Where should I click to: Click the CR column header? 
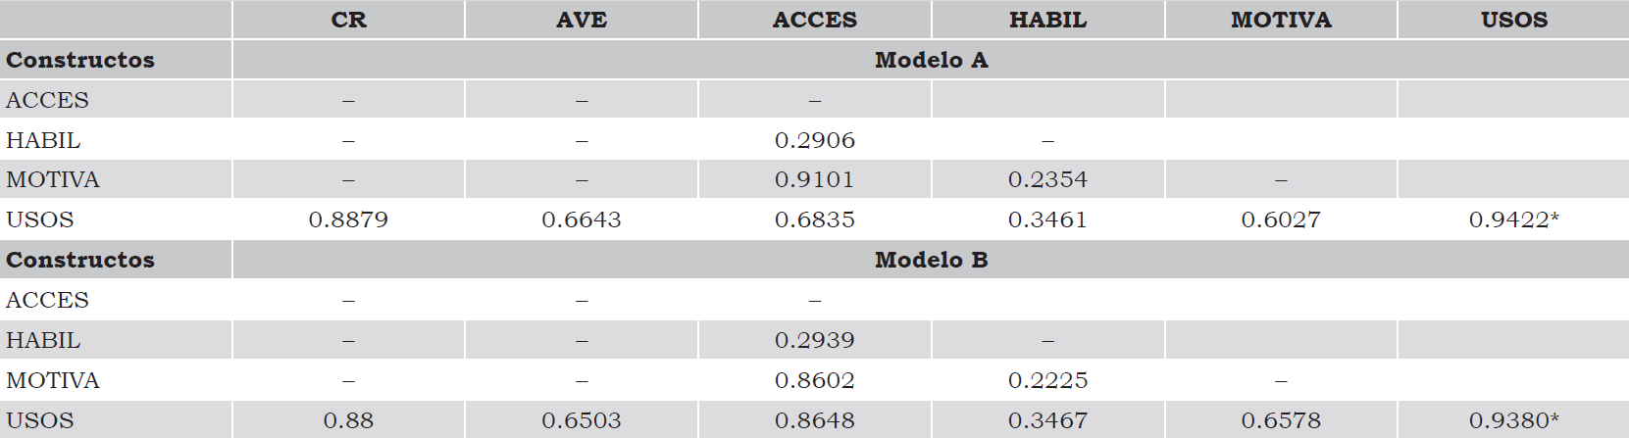pos(348,20)
